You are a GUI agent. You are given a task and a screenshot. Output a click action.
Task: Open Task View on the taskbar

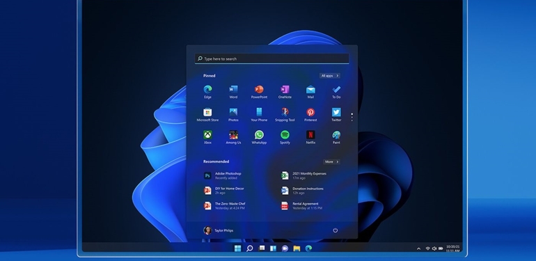click(x=262, y=248)
